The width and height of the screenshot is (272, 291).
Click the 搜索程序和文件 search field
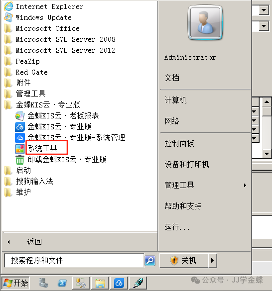74,261
